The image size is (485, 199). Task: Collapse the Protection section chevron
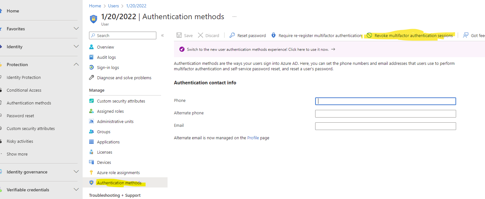(76, 65)
